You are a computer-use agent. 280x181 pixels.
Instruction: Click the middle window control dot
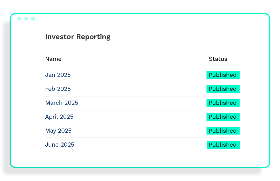point(26,19)
